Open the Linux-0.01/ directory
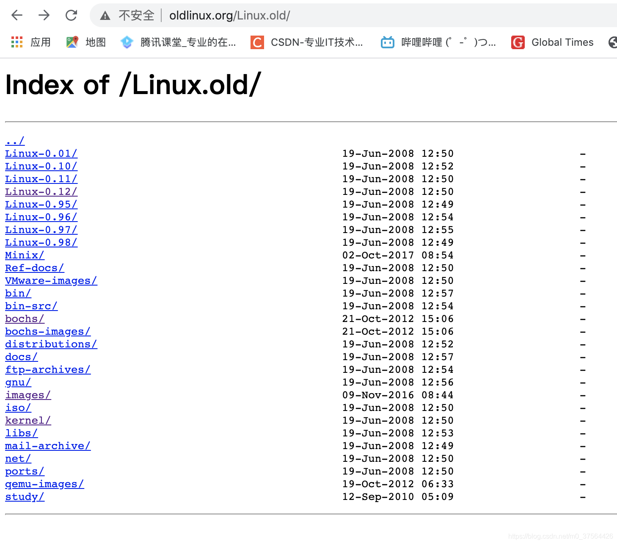617x544 pixels. [x=41, y=153]
